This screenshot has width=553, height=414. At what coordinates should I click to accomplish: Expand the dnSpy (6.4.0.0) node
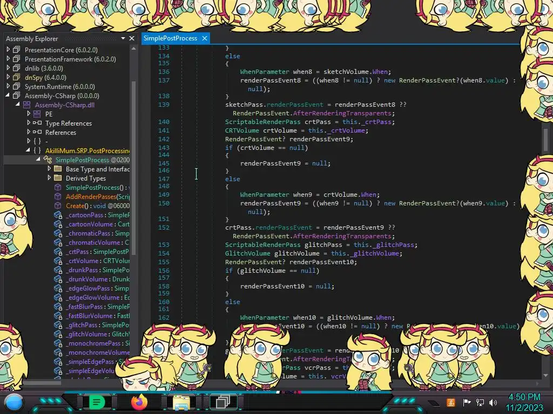(x=8, y=77)
